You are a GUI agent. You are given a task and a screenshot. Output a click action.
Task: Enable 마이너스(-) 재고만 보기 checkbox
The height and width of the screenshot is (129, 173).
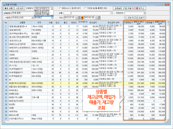(x=60, y=8)
